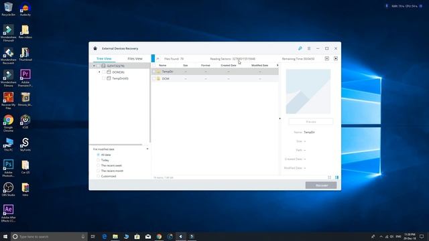Collapse the G(FAT32) drive node
Image resolution: width=429 pixels, height=241 pixels.
(94, 66)
